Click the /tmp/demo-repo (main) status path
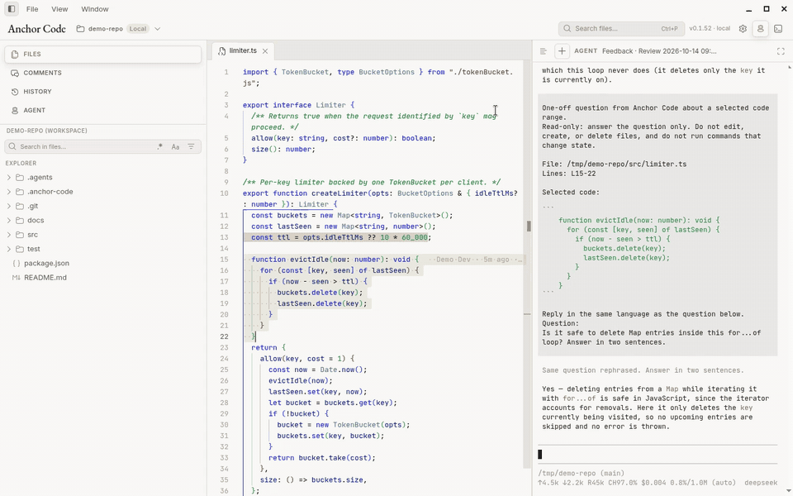Screen dimensions: 793x496 pyautogui.click(x=581, y=473)
